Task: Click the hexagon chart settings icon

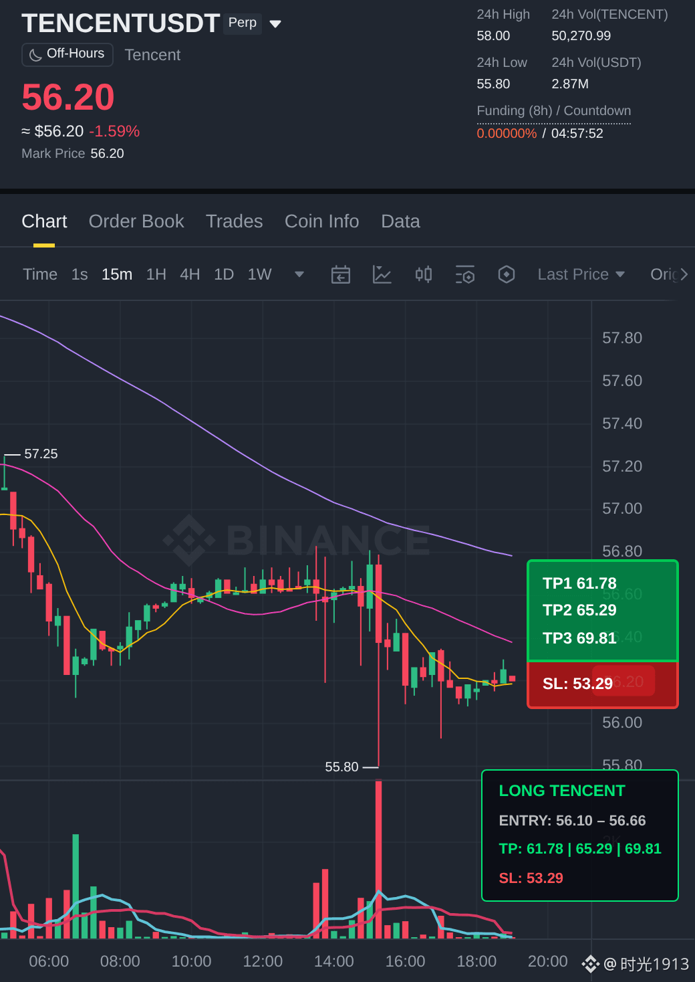Action: point(507,274)
